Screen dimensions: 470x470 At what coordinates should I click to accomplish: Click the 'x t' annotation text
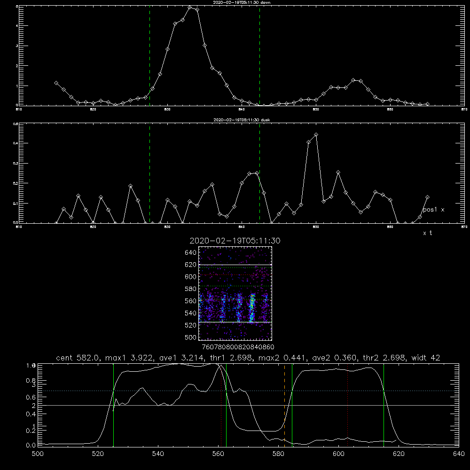pyautogui.click(x=427, y=233)
